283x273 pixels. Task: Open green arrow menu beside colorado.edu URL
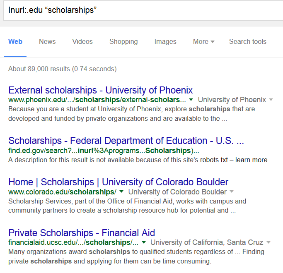coord(121,192)
